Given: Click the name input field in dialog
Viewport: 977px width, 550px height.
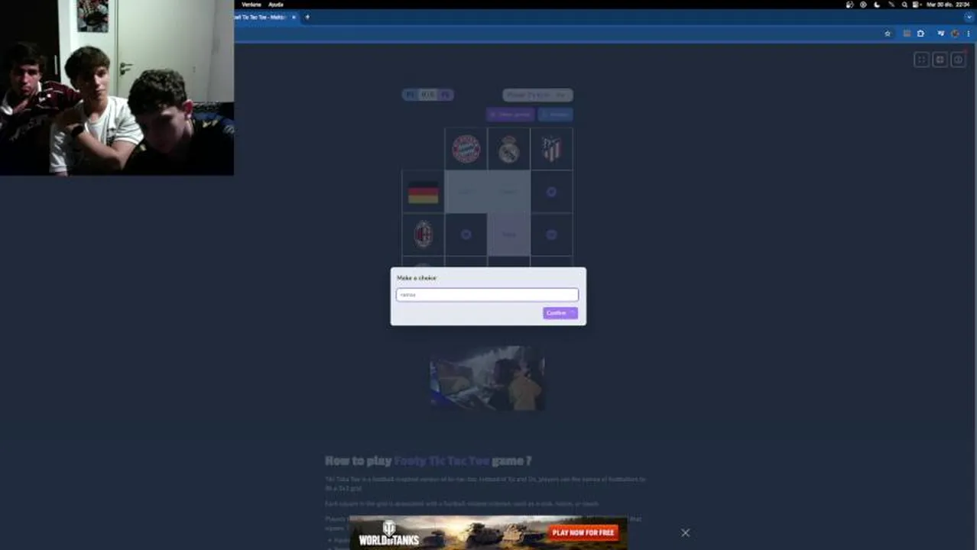Looking at the screenshot, I should [487, 295].
